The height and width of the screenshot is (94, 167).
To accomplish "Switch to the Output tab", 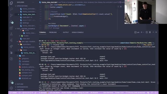I will coord(66,32).
